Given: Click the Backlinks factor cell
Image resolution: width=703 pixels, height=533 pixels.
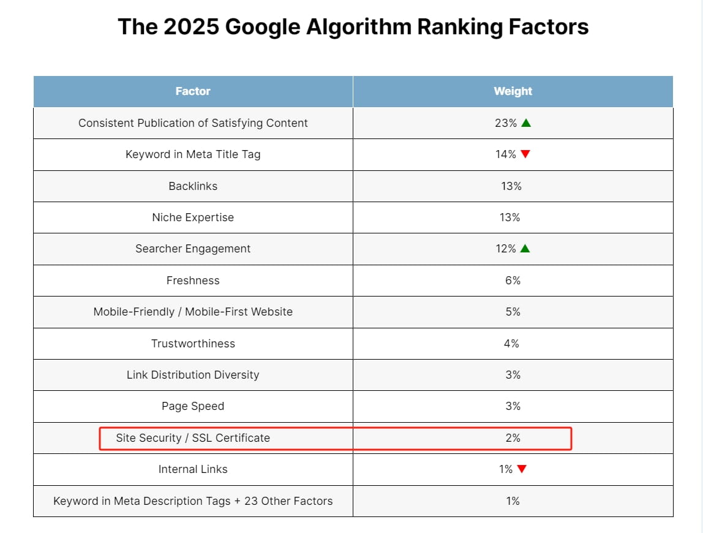Looking at the screenshot, I should pyautogui.click(x=193, y=186).
